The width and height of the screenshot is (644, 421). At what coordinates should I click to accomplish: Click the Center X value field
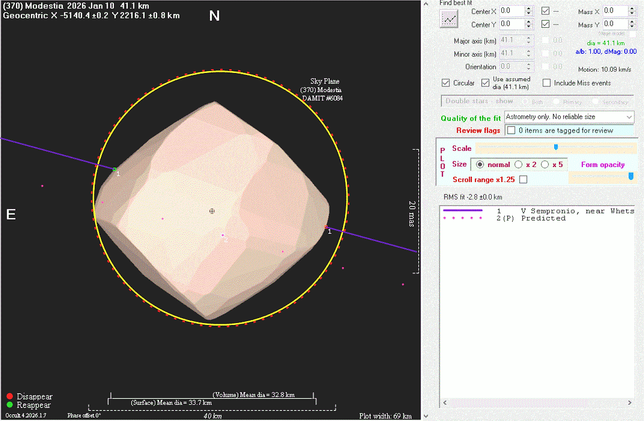(511, 11)
